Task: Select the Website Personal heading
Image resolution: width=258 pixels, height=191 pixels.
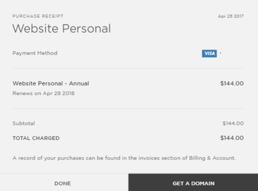Action: click(61, 29)
